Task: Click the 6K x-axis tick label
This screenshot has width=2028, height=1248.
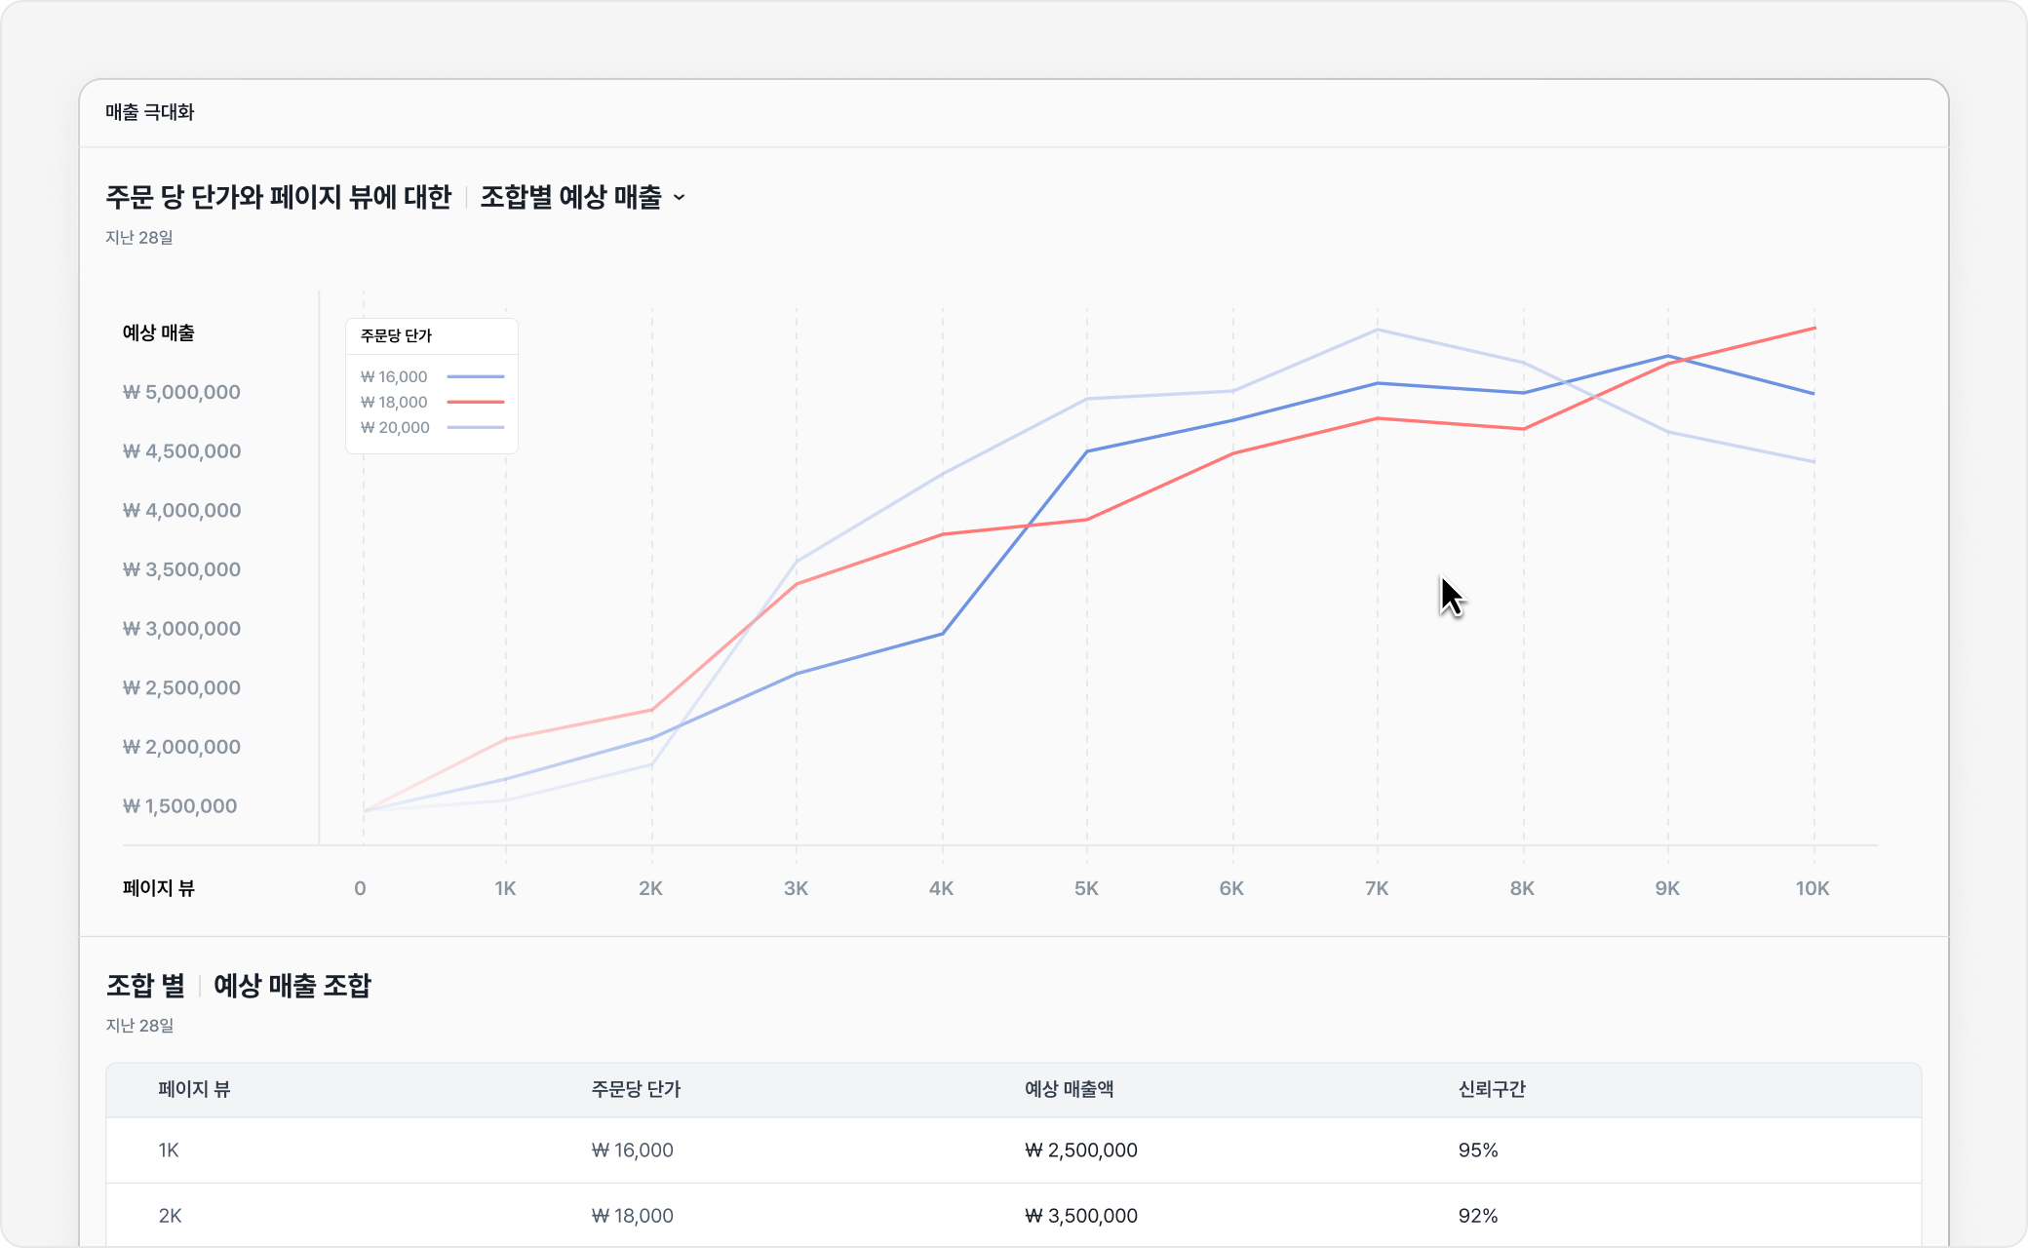Action: tap(1231, 888)
